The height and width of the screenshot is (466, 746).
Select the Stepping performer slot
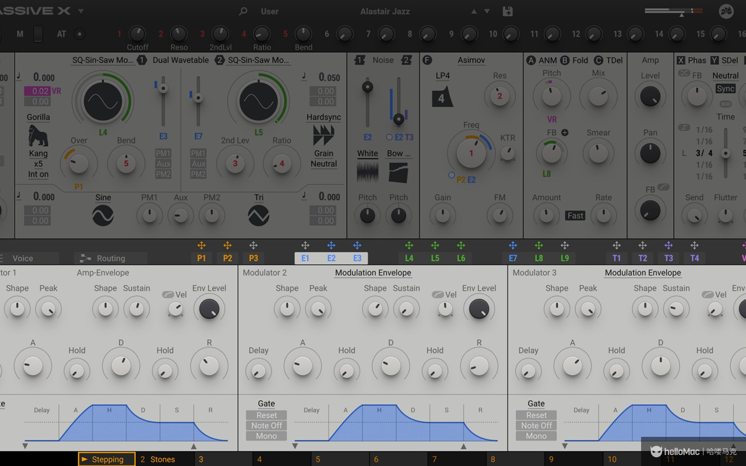(107, 459)
